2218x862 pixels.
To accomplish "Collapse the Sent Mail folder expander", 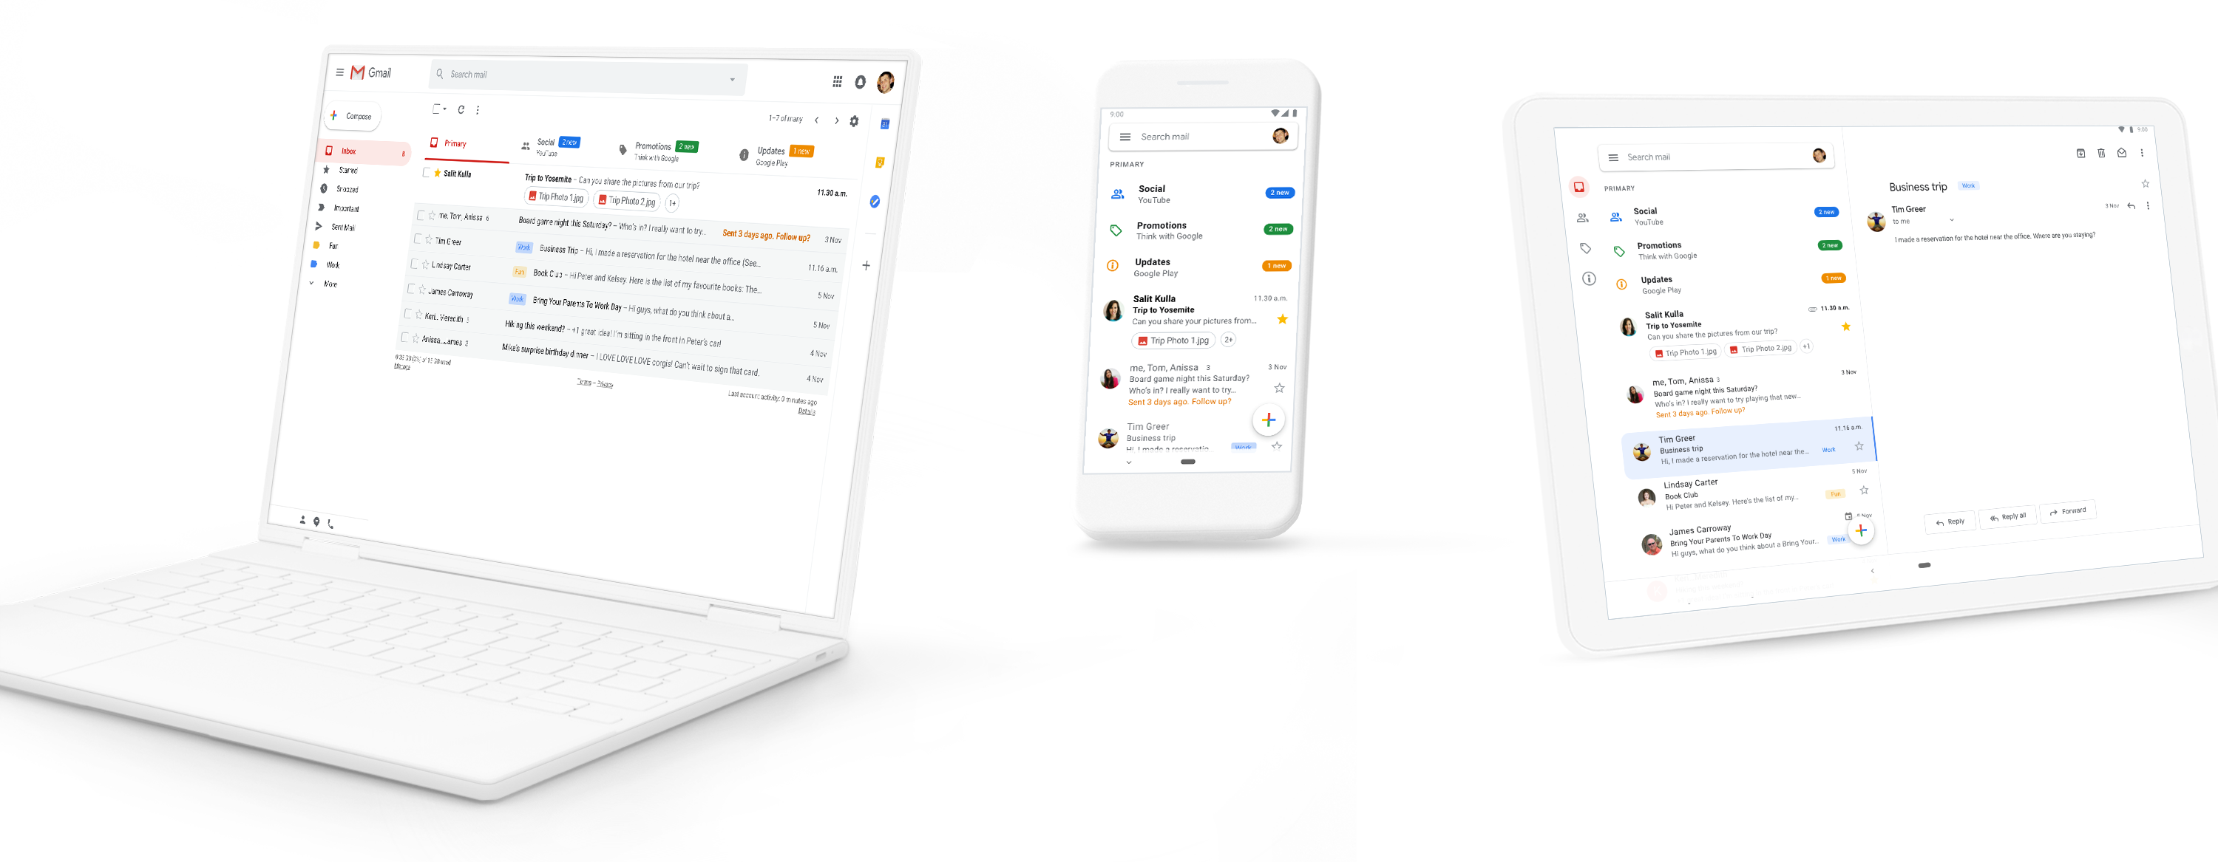I will (x=322, y=226).
